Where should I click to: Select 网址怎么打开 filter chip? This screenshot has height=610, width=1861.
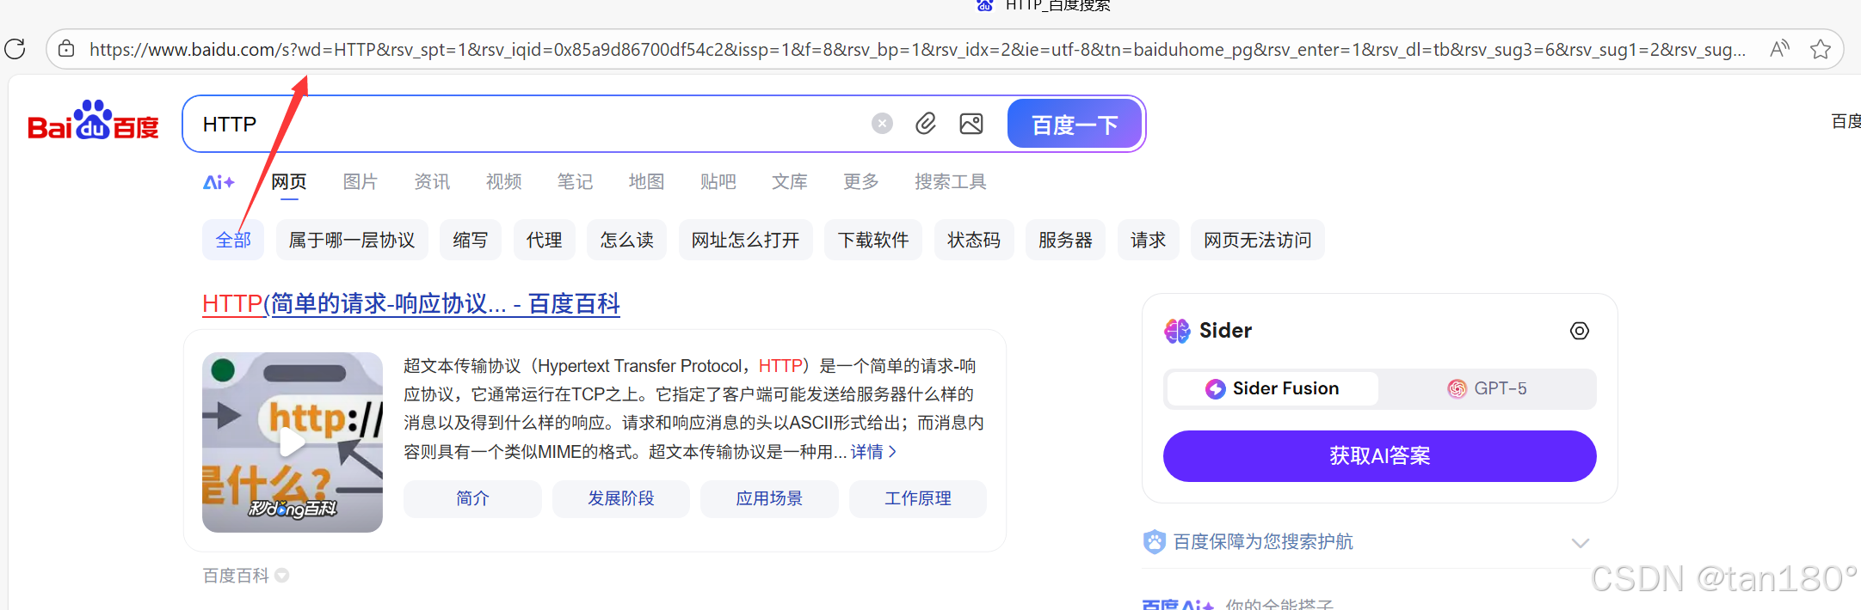746,240
